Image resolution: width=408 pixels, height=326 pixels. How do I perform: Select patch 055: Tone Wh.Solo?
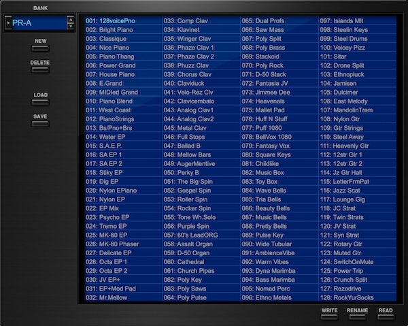pos(201,217)
